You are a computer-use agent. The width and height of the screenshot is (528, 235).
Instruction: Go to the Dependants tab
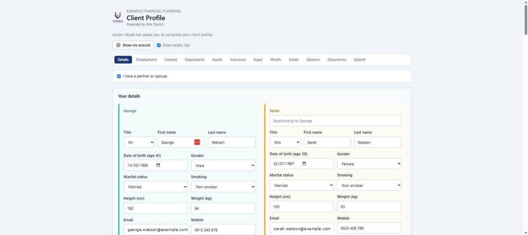[194, 60]
